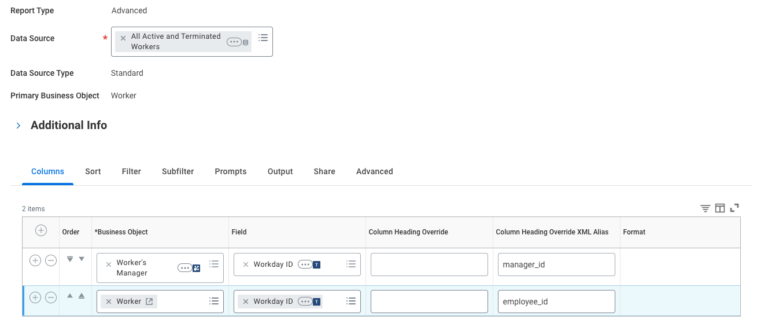Image resolution: width=757 pixels, height=327 pixels.
Task: Go to the Prompts tab
Action: point(231,171)
